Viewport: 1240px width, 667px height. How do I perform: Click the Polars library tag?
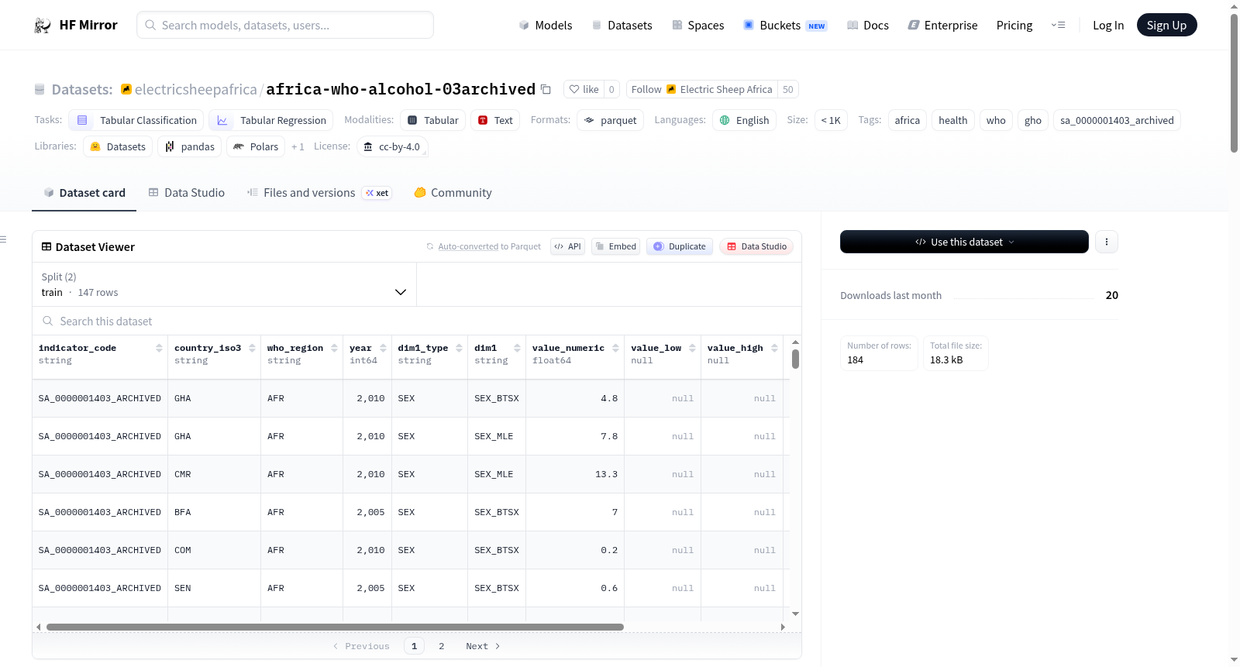[256, 146]
